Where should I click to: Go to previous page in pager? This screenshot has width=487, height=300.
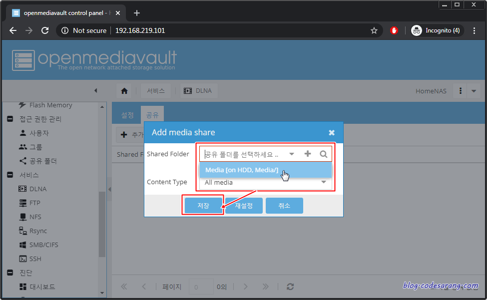[144, 287]
